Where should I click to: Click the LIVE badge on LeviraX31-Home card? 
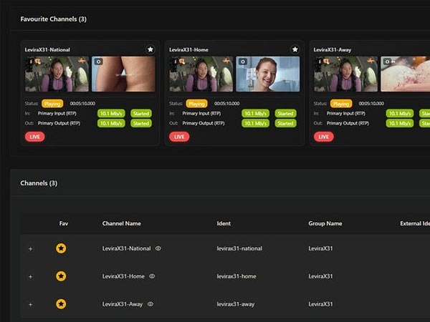point(179,137)
